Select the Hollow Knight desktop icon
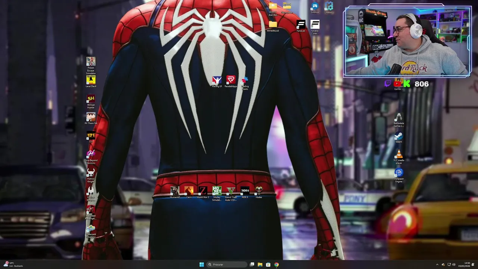Image resolution: width=478 pixels, height=269 pixels. pyautogui.click(x=91, y=175)
